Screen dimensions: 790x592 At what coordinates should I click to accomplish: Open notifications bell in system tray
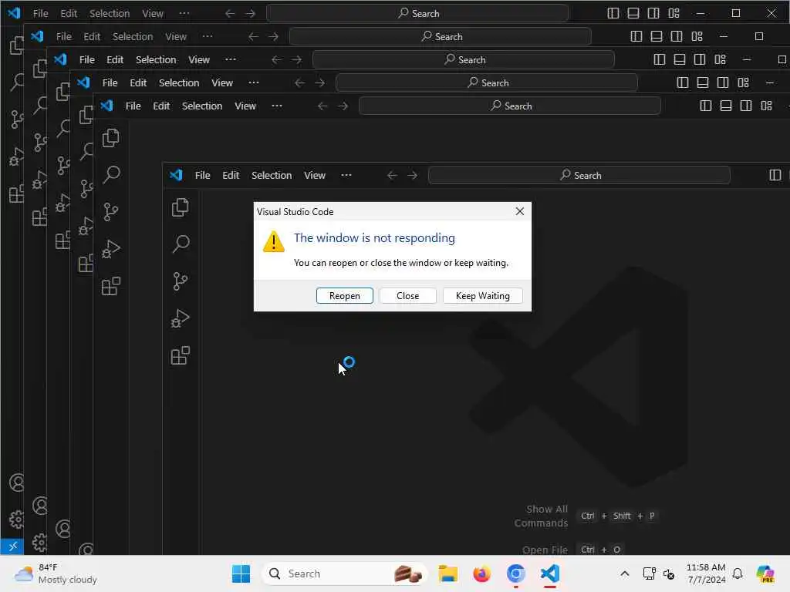click(x=737, y=573)
